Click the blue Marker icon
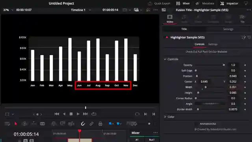Viewport: 252px width, 142px height. coord(118,123)
